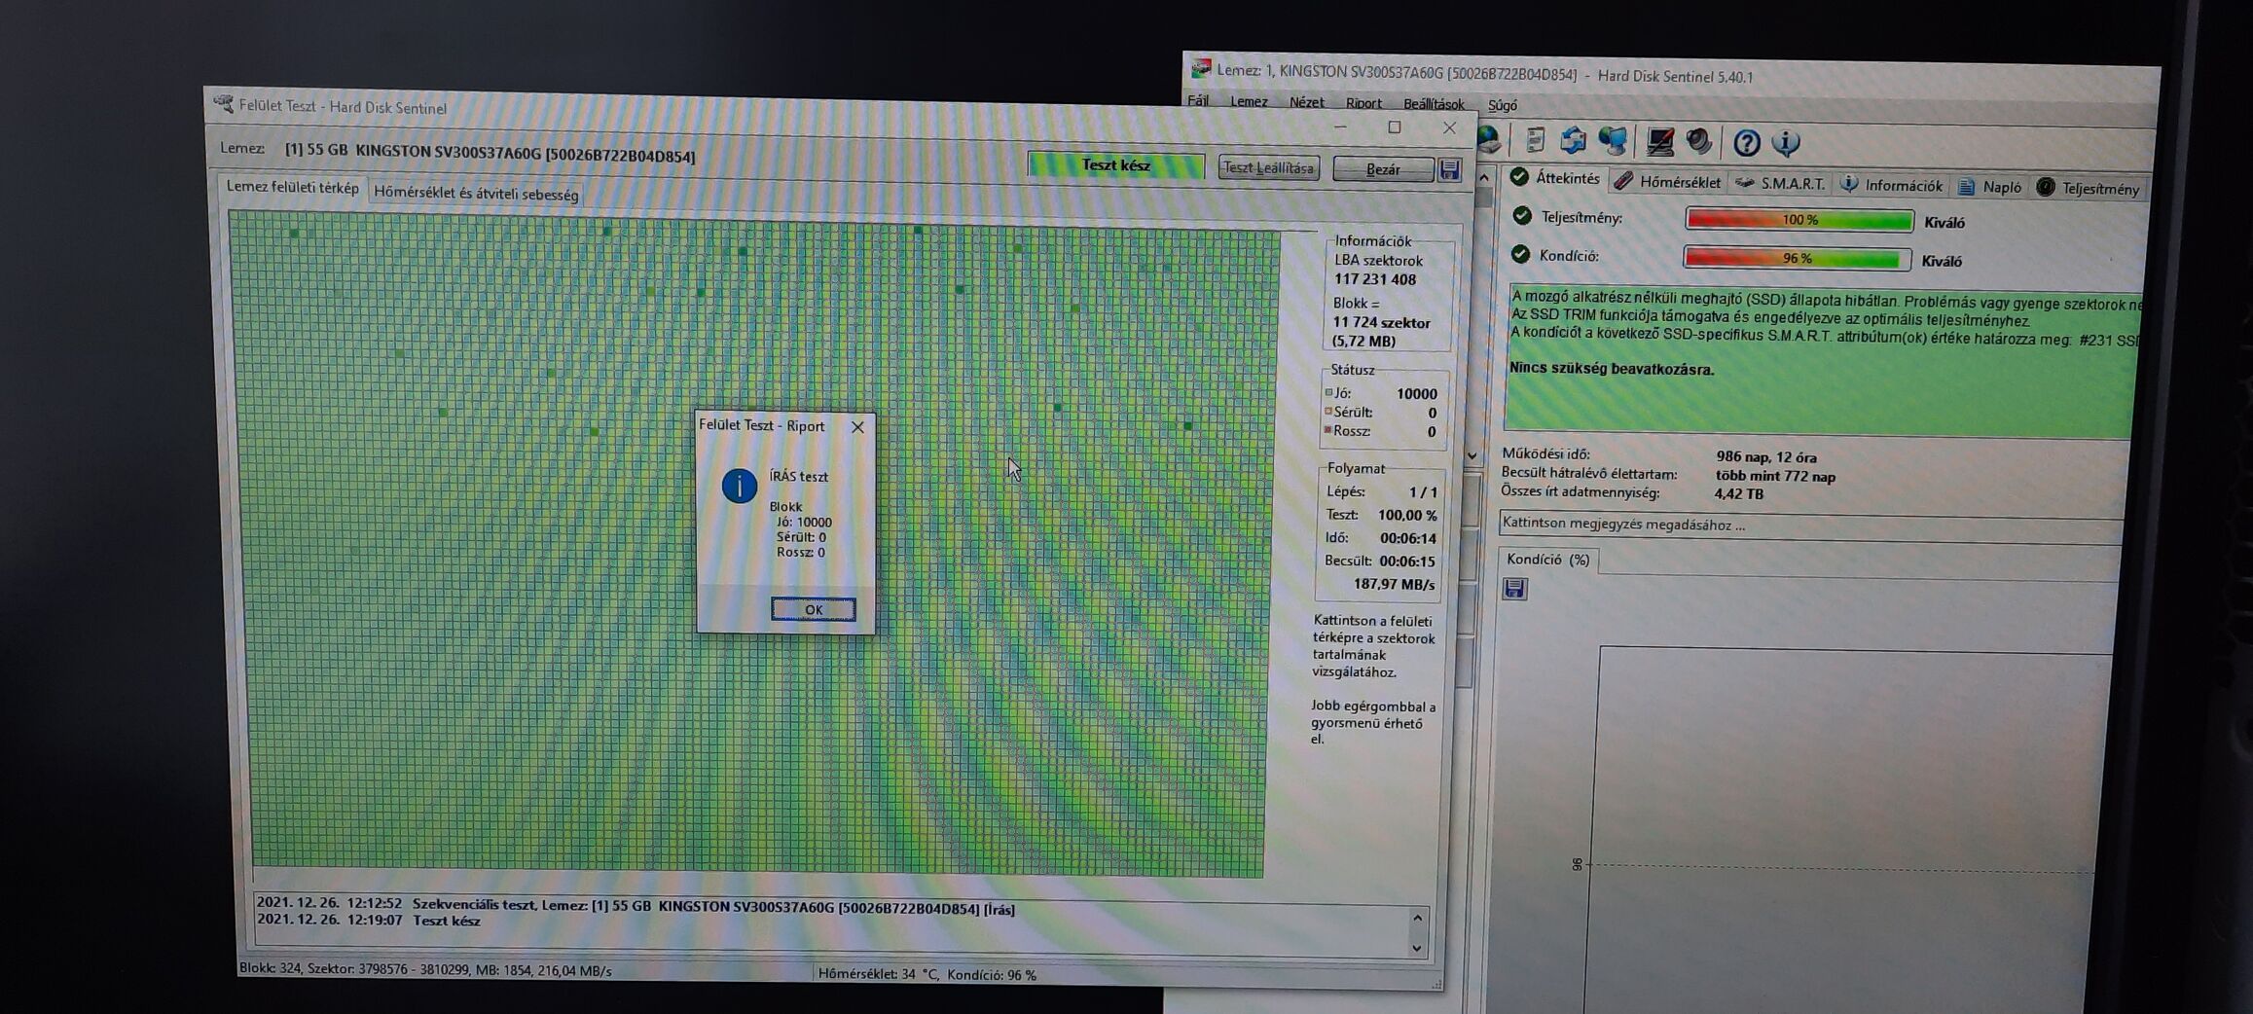Select the Kondíció (%) chart tab

pyautogui.click(x=1547, y=560)
